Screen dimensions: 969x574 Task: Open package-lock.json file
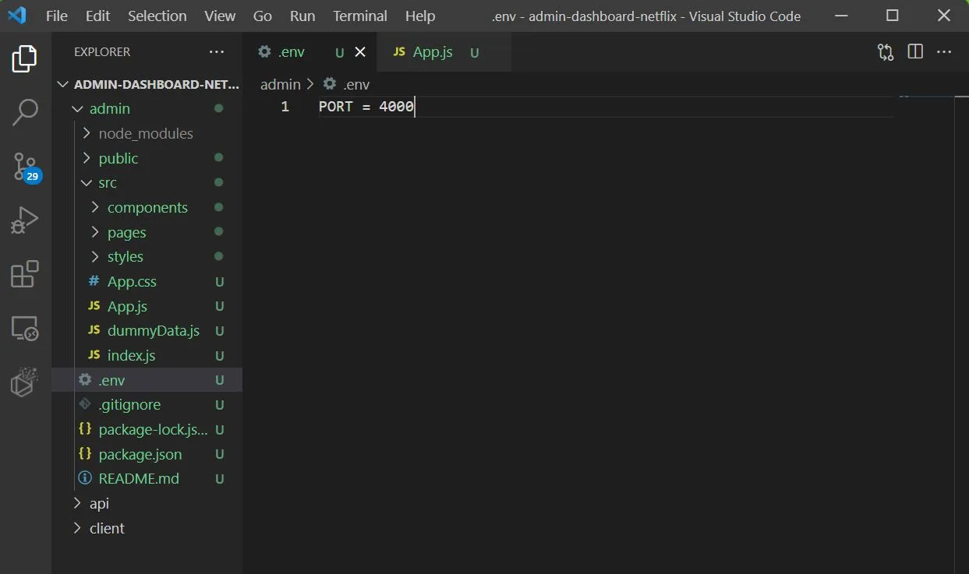(x=147, y=429)
